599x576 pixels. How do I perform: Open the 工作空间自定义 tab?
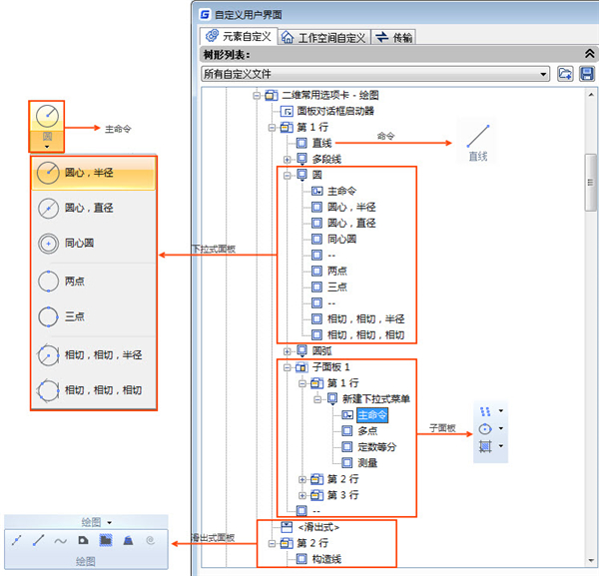(323, 37)
